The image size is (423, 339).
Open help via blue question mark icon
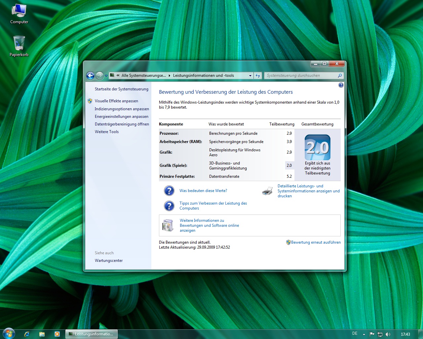coord(341,85)
